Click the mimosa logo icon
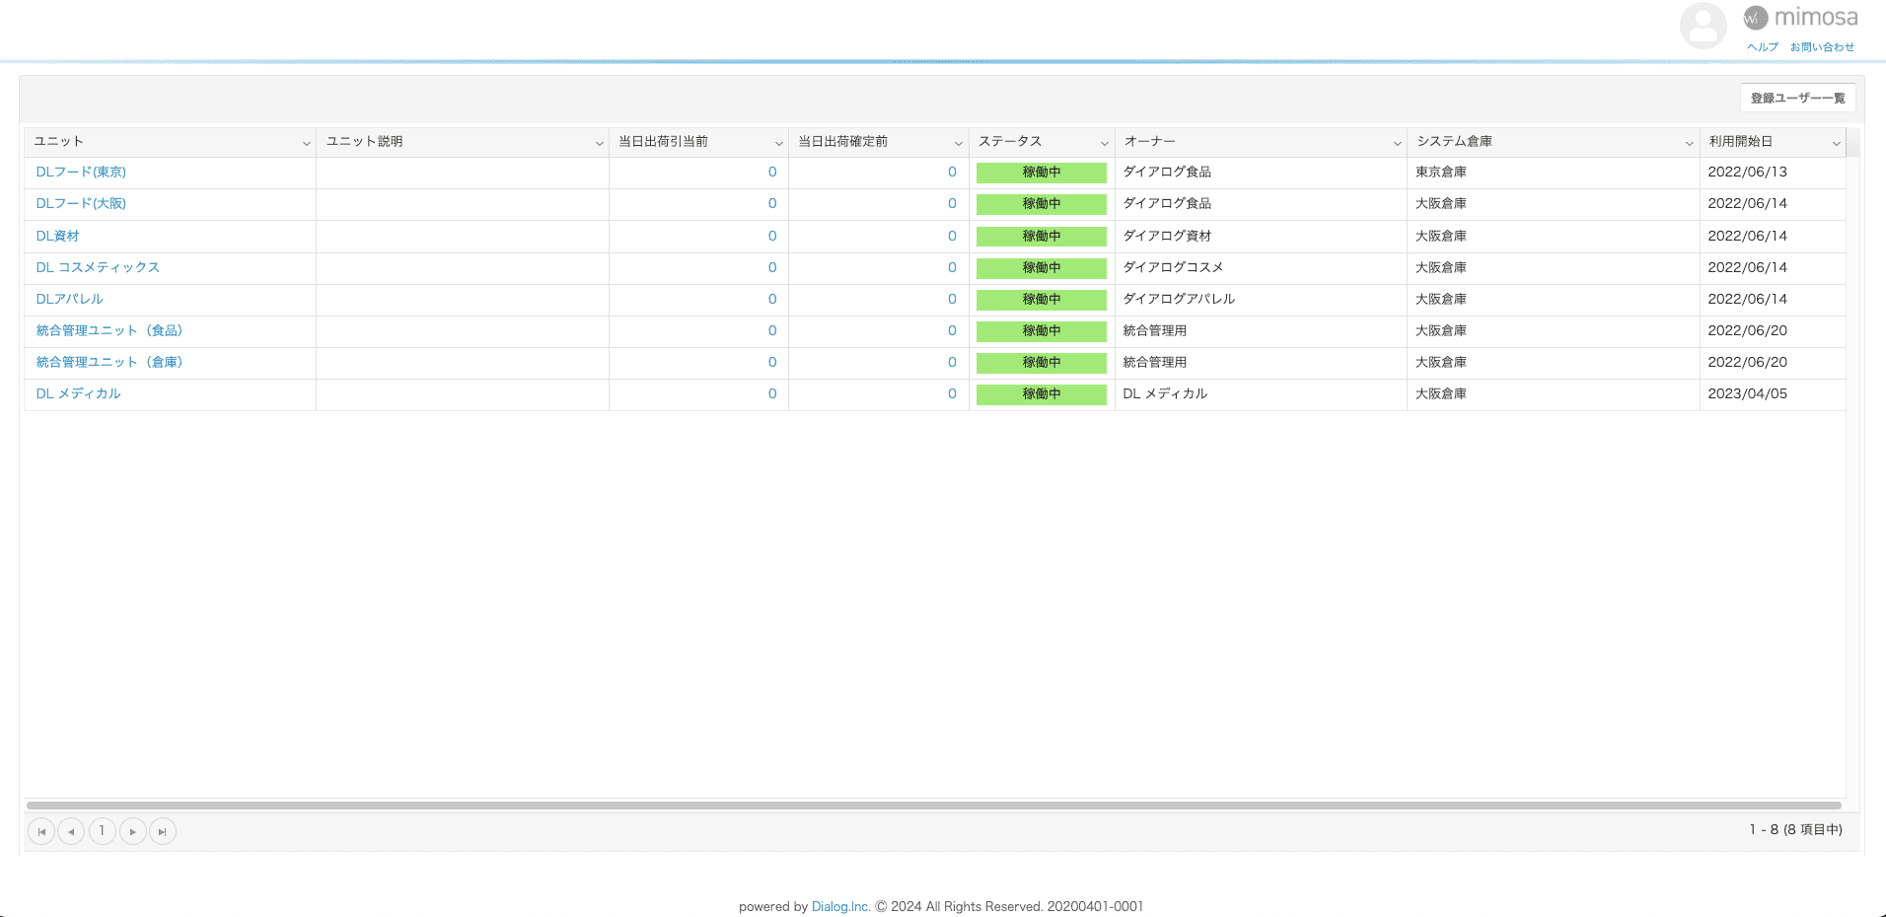This screenshot has width=1886, height=917. coord(1756,18)
